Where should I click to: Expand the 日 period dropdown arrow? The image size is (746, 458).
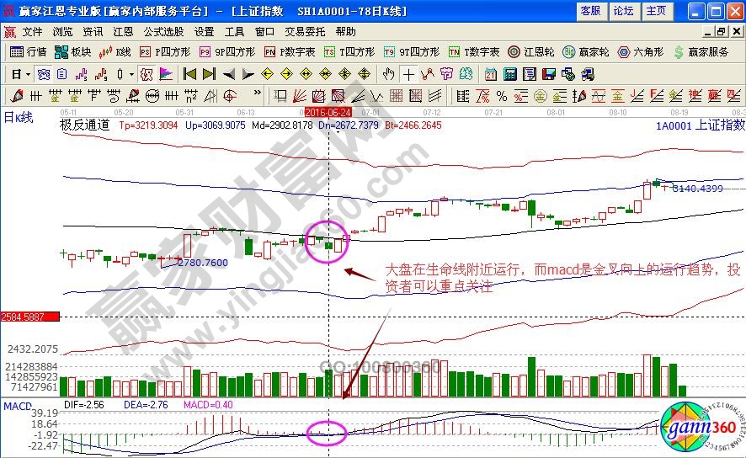[x=28, y=75]
